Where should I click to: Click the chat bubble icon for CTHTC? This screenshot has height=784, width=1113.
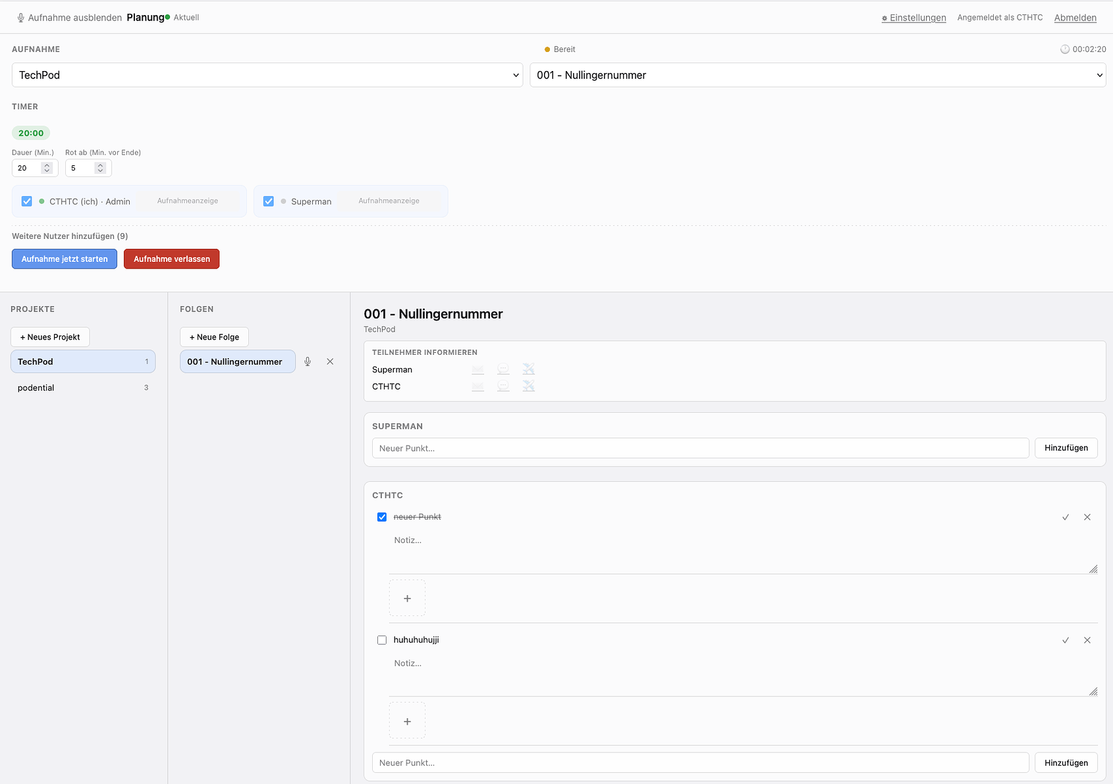tap(503, 386)
